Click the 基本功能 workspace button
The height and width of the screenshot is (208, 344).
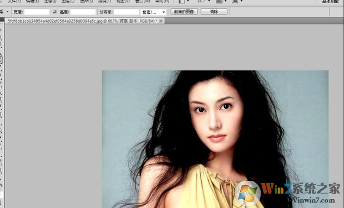tap(330, 1)
